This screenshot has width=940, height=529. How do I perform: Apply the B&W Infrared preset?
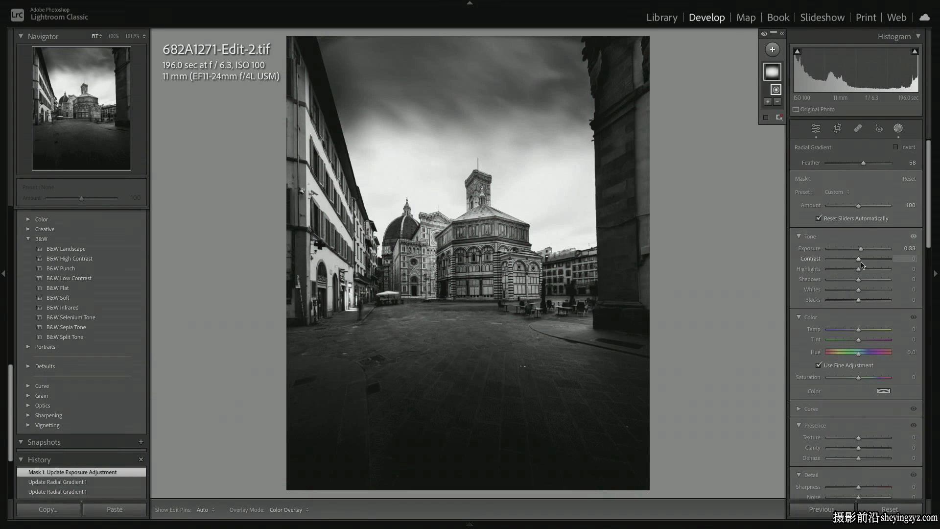click(x=62, y=308)
